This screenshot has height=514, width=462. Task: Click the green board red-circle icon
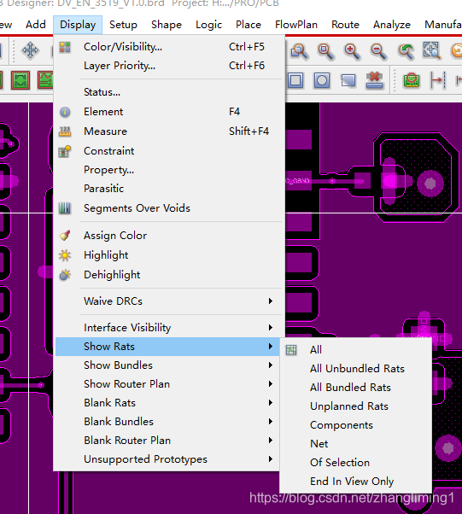[412, 80]
